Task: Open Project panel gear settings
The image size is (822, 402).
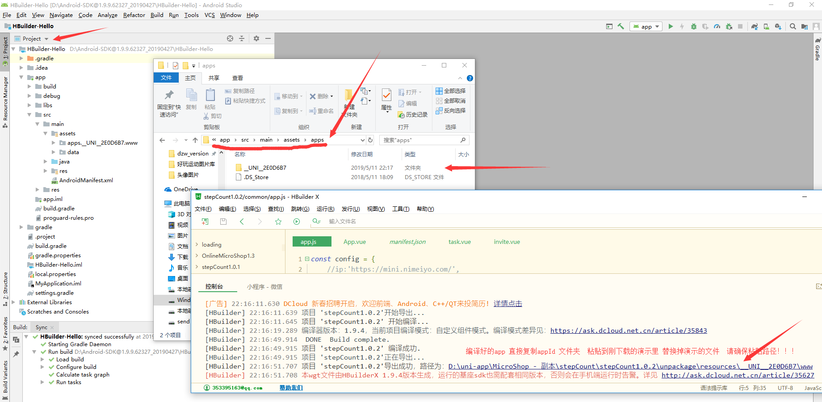Action: coord(256,38)
